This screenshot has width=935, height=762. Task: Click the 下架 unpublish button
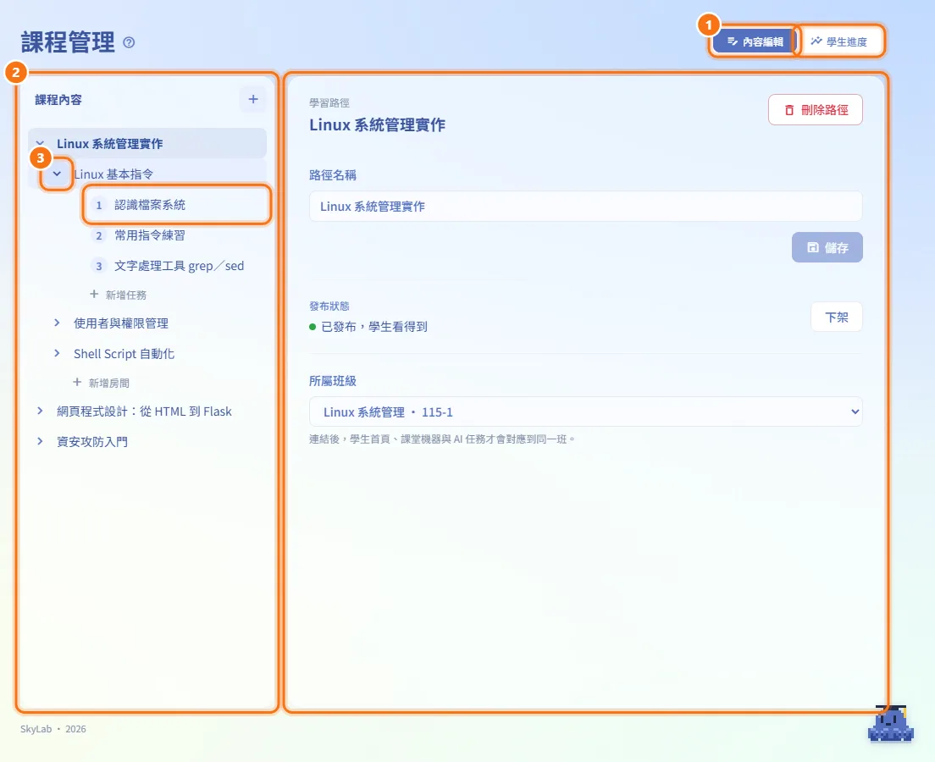837,317
